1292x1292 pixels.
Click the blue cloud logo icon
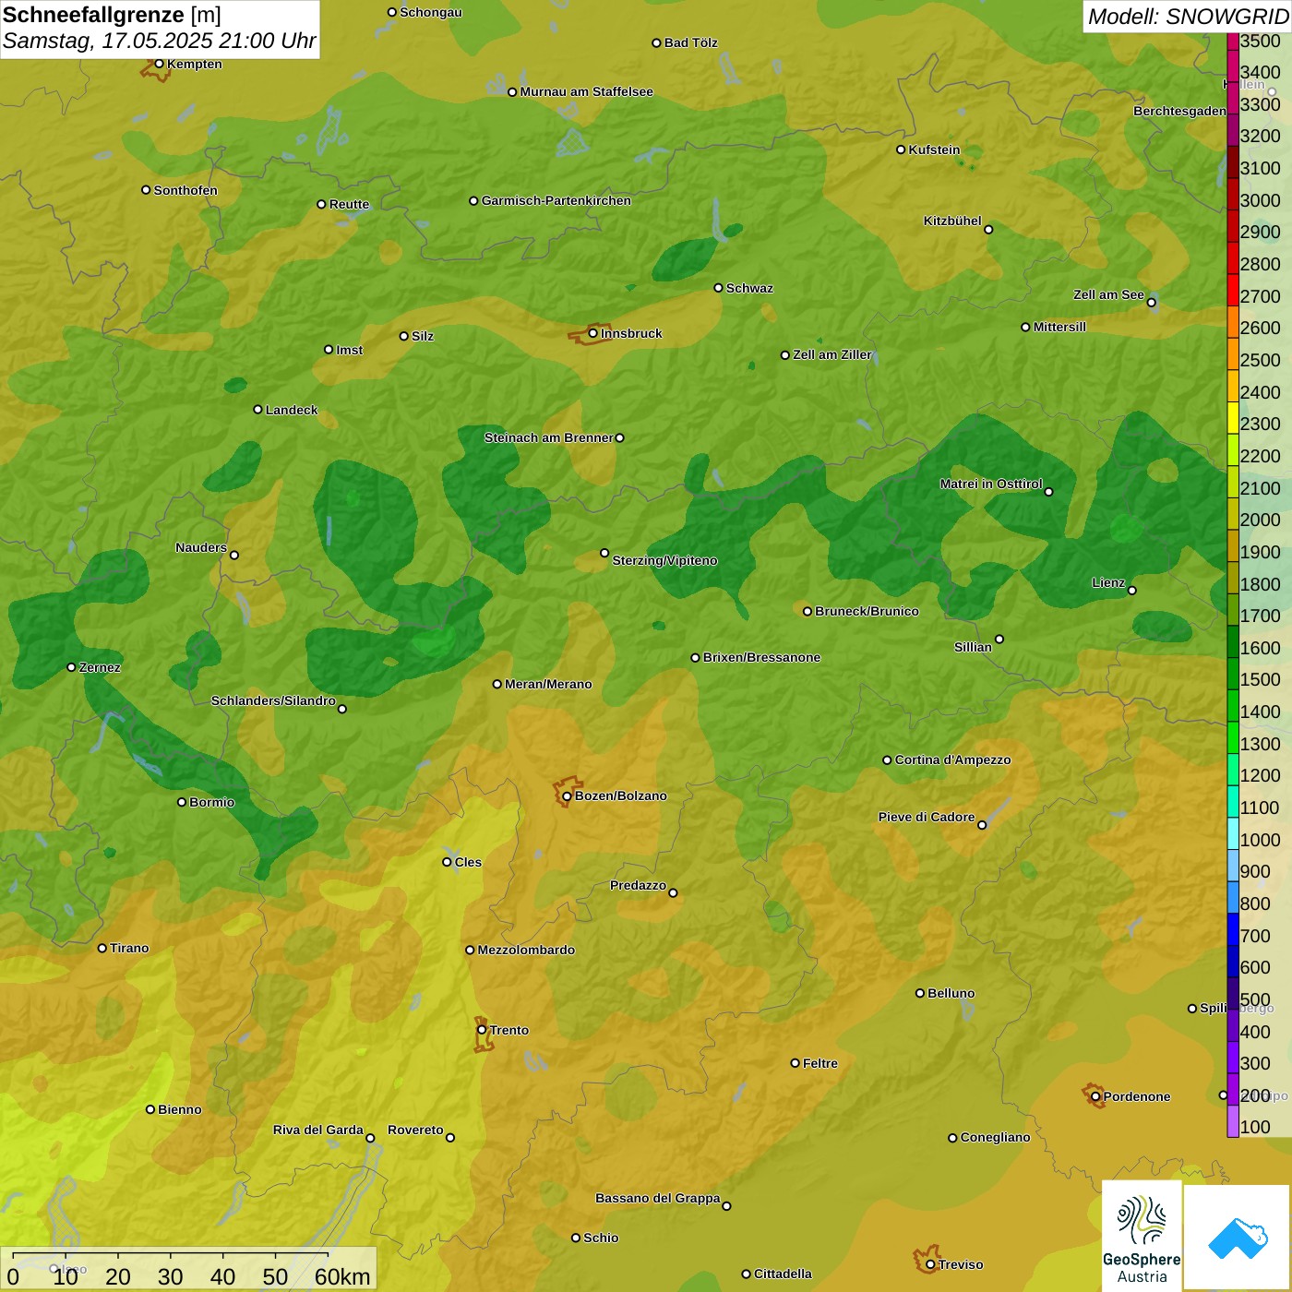point(1237,1238)
